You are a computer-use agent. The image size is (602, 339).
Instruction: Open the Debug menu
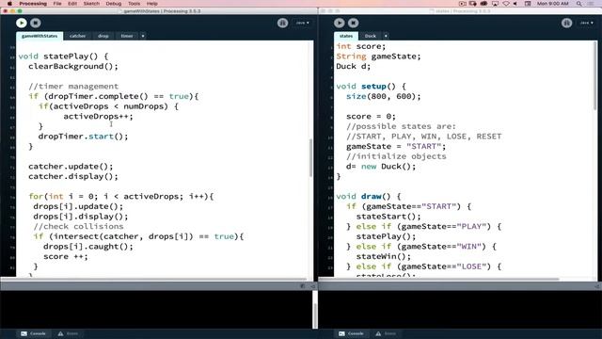tap(113, 4)
